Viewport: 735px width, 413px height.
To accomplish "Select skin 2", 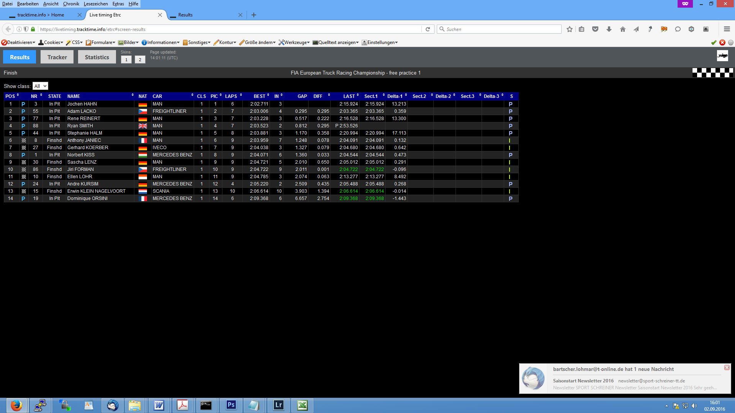I will 140,60.
